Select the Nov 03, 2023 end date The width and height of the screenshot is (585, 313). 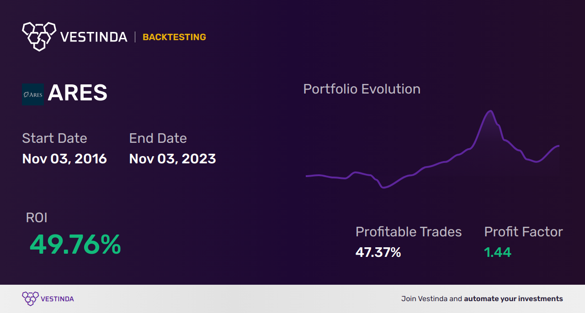pyautogui.click(x=172, y=159)
